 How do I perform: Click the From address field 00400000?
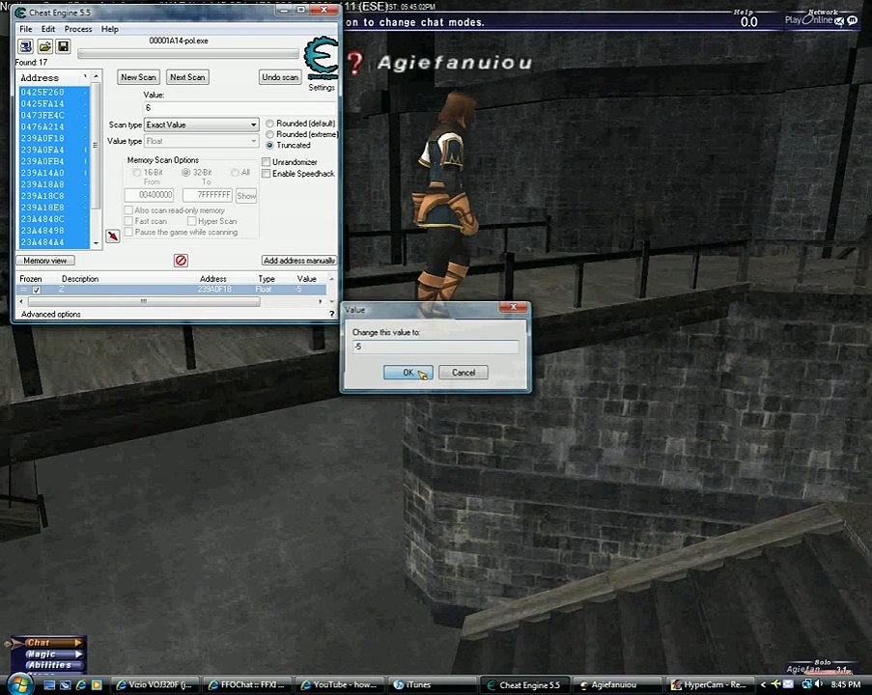149,195
